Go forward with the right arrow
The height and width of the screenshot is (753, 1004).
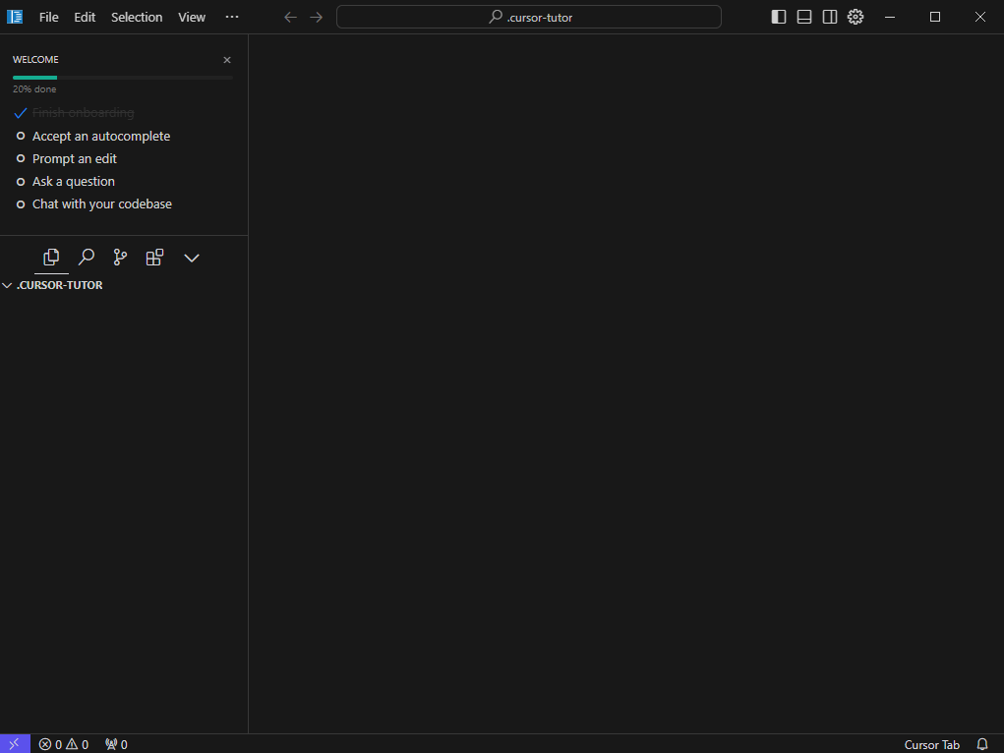pyautogui.click(x=317, y=18)
